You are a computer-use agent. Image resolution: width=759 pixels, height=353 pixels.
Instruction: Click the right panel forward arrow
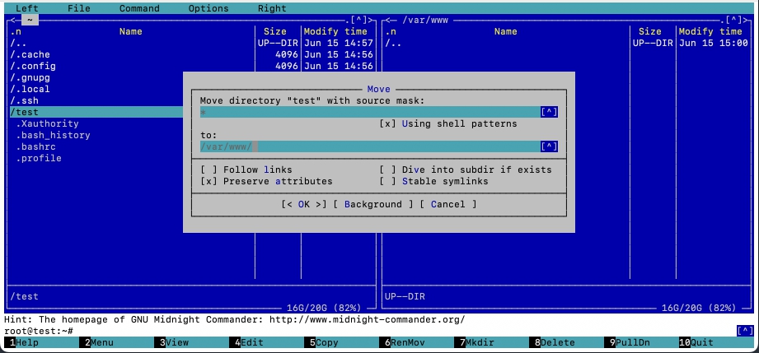[746, 21]
